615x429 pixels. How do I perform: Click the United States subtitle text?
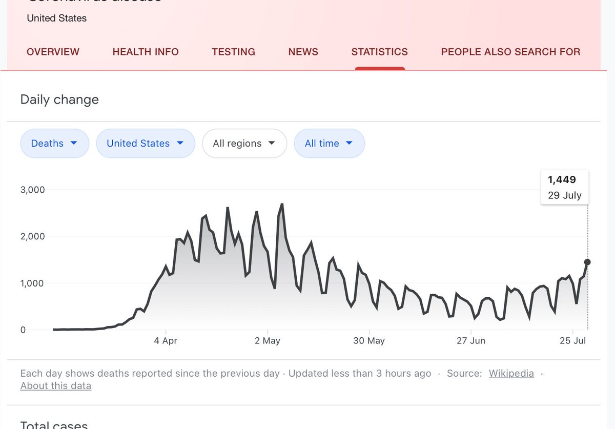tap(57, 18)
